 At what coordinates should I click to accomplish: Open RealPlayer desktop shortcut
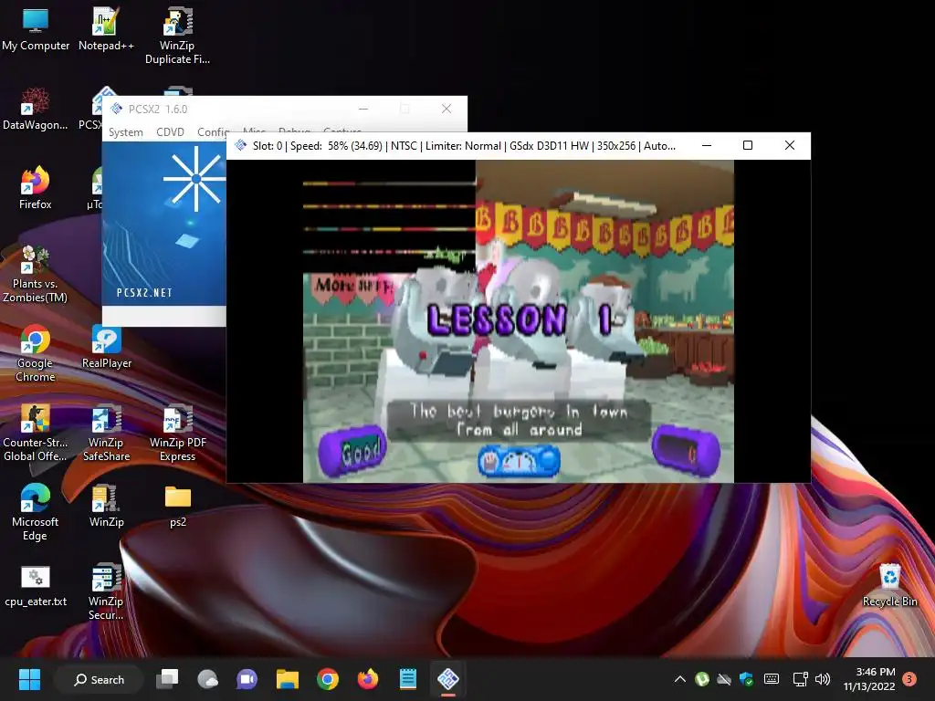point(106,347)
